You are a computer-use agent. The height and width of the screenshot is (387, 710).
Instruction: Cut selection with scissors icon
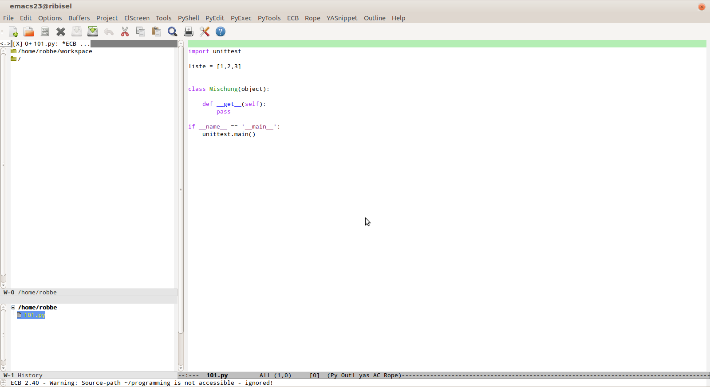click(125, 31)
